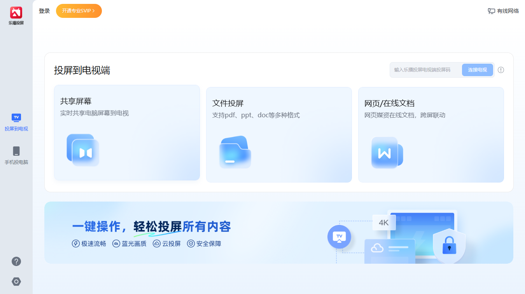Viewport: 525px width, 294px height.
Task: Click the padlock shield icon in banner
Action: click(x=449, y=246)
